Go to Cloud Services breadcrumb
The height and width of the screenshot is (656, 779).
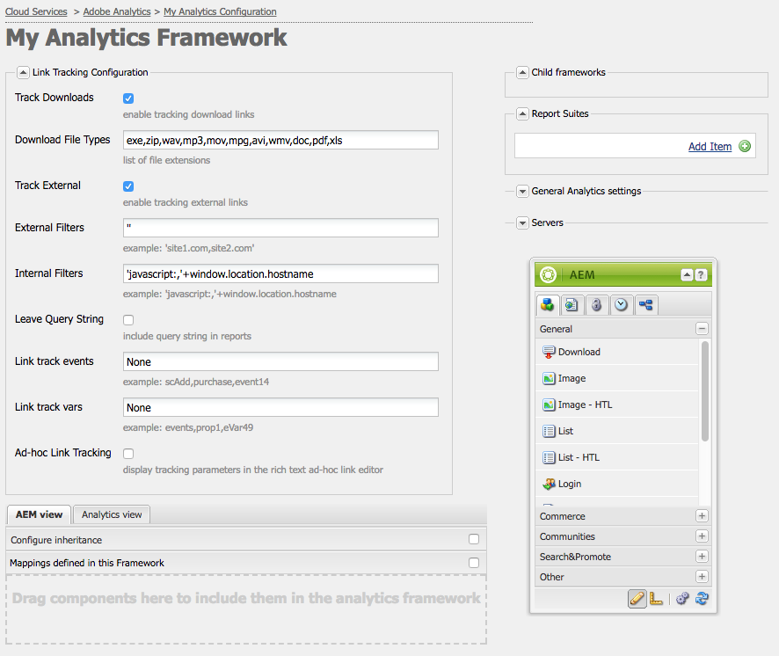[36, 11]
